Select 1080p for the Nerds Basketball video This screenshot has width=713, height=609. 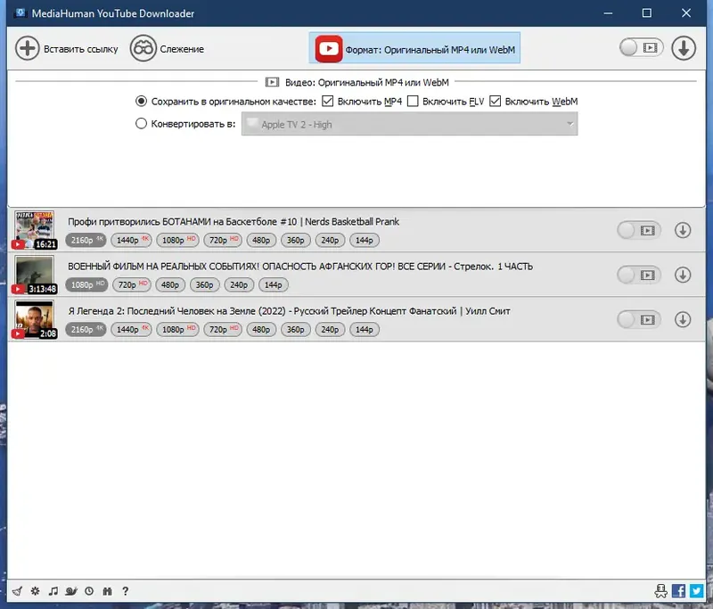[x=177, y=240]
